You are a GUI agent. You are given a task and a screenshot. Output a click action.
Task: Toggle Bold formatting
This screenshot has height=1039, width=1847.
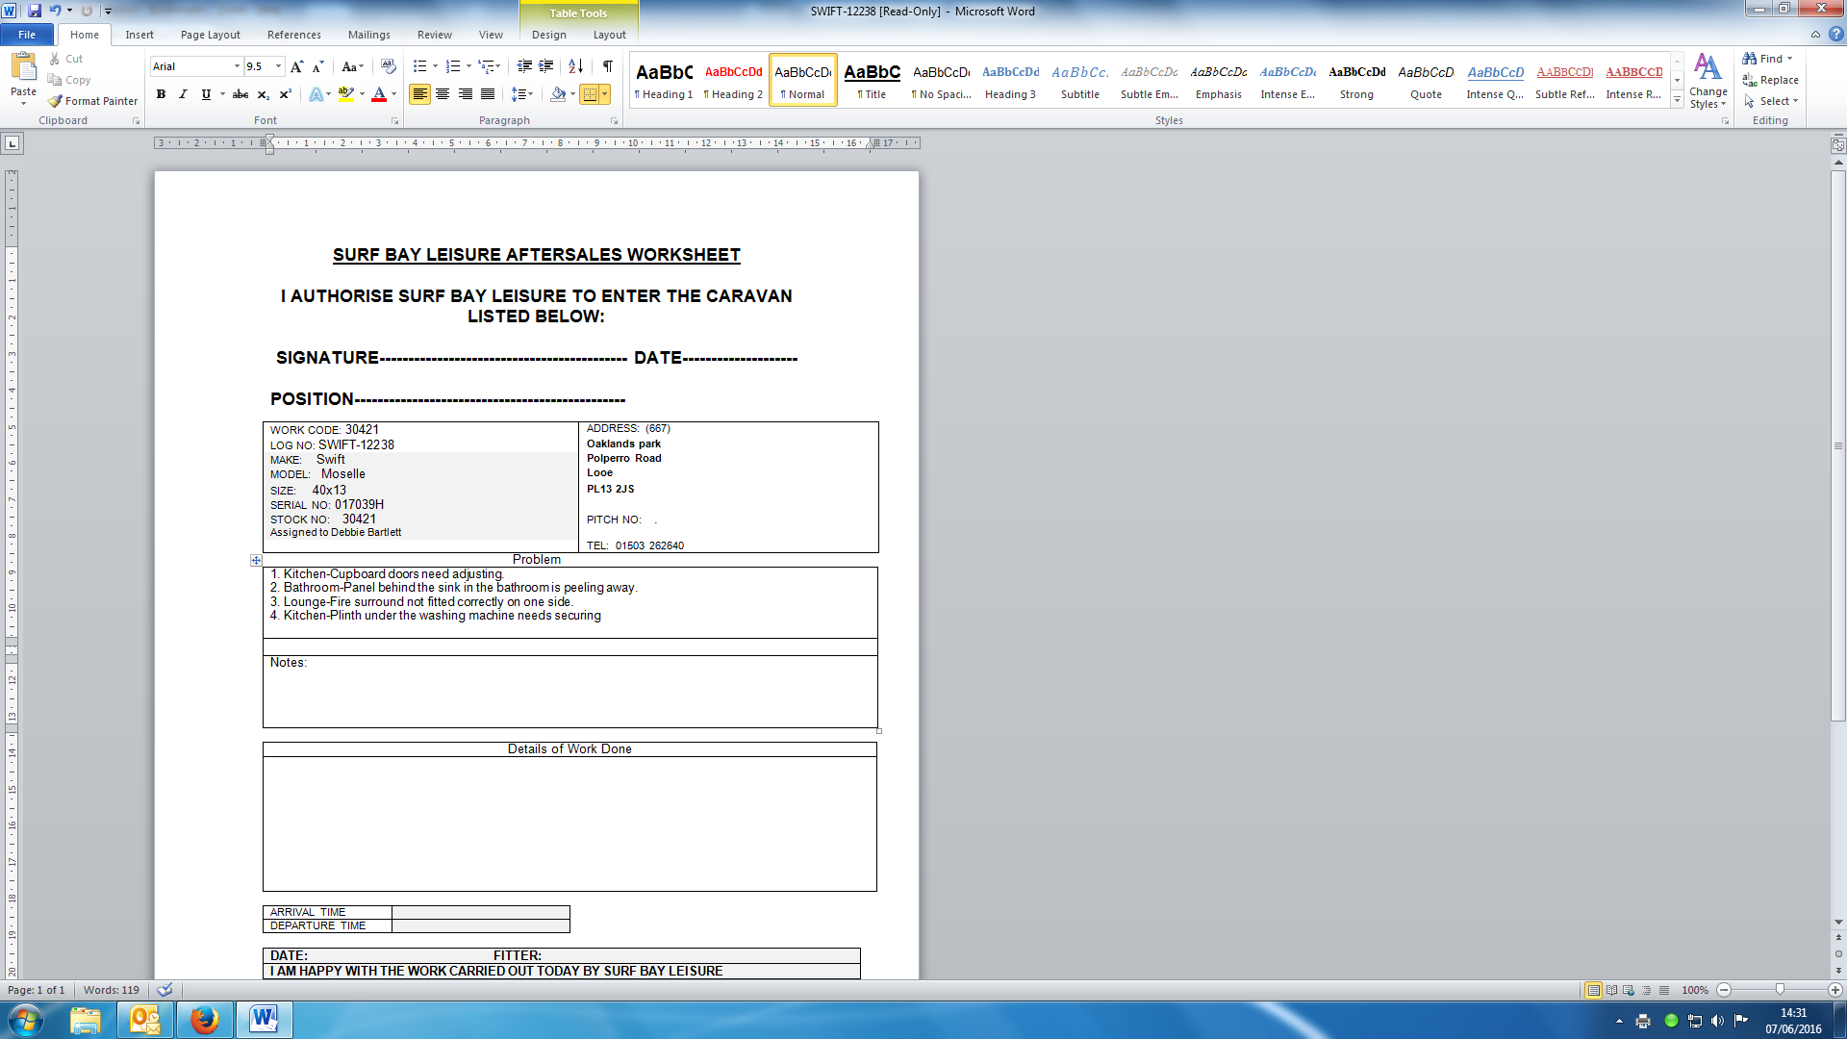click(x=161, y=94)
